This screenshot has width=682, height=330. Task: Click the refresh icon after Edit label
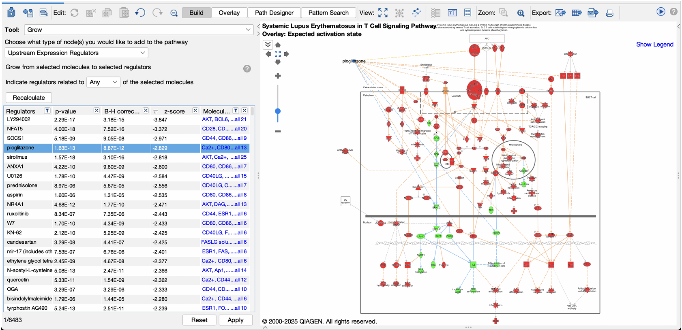(75, 13)
